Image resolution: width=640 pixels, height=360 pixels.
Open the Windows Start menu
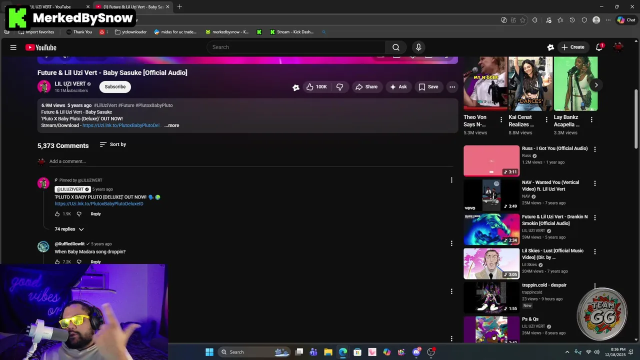tap(209, 352)
